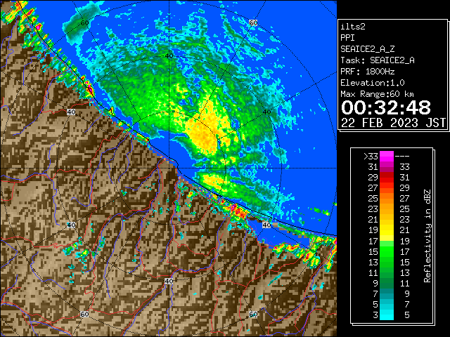Select the '22 FEB 2023 JST' date

(x=394, y=123)
